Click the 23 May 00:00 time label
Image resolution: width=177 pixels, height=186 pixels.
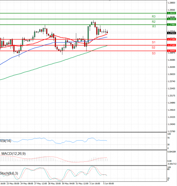point(13,184)
